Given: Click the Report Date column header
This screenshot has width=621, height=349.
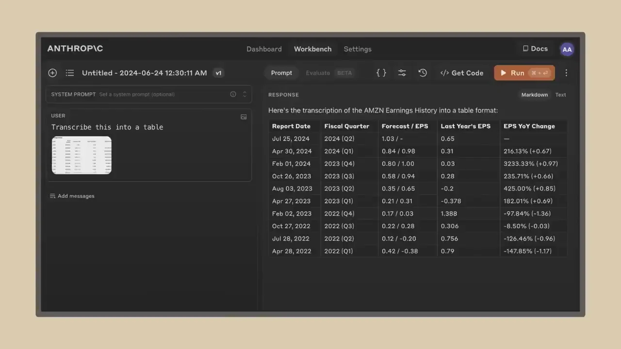Looking at the screenshot, I should (x=291, y=126).
